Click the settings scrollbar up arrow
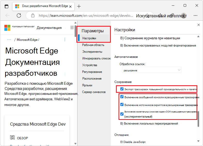203x146 pixels. pyautogui.click(x=198, y=36)
